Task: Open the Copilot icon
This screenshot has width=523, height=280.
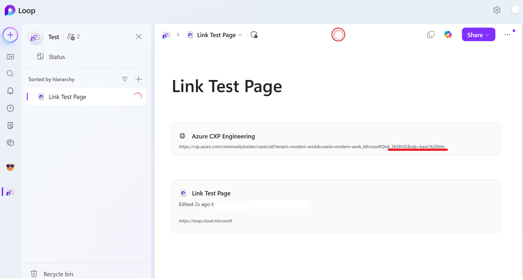Action: coord(448,35)
